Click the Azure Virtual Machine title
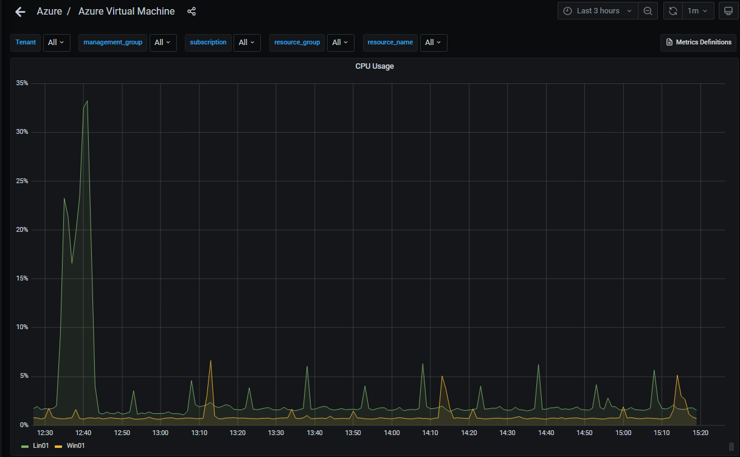 coord(126,11)
